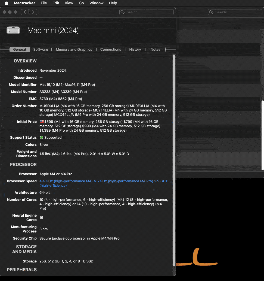
Task: Click the 'Discontinued' field label
Action: pos(25,78)
